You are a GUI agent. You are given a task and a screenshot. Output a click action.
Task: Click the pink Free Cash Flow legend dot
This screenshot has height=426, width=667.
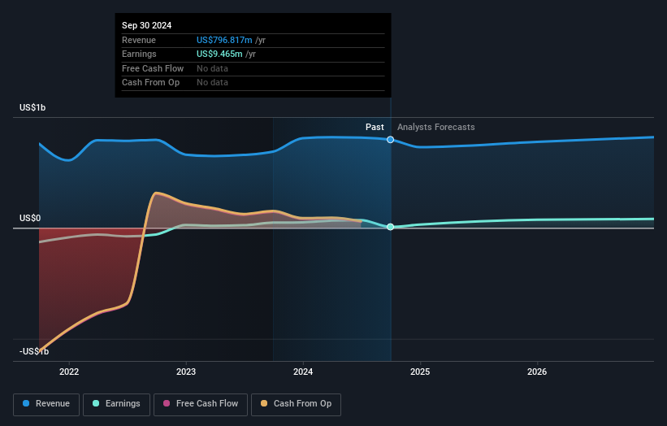pos(167,403)
